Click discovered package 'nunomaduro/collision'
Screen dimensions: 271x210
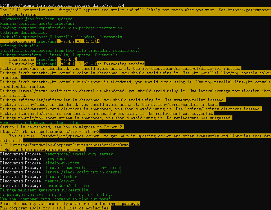[68, 185]
